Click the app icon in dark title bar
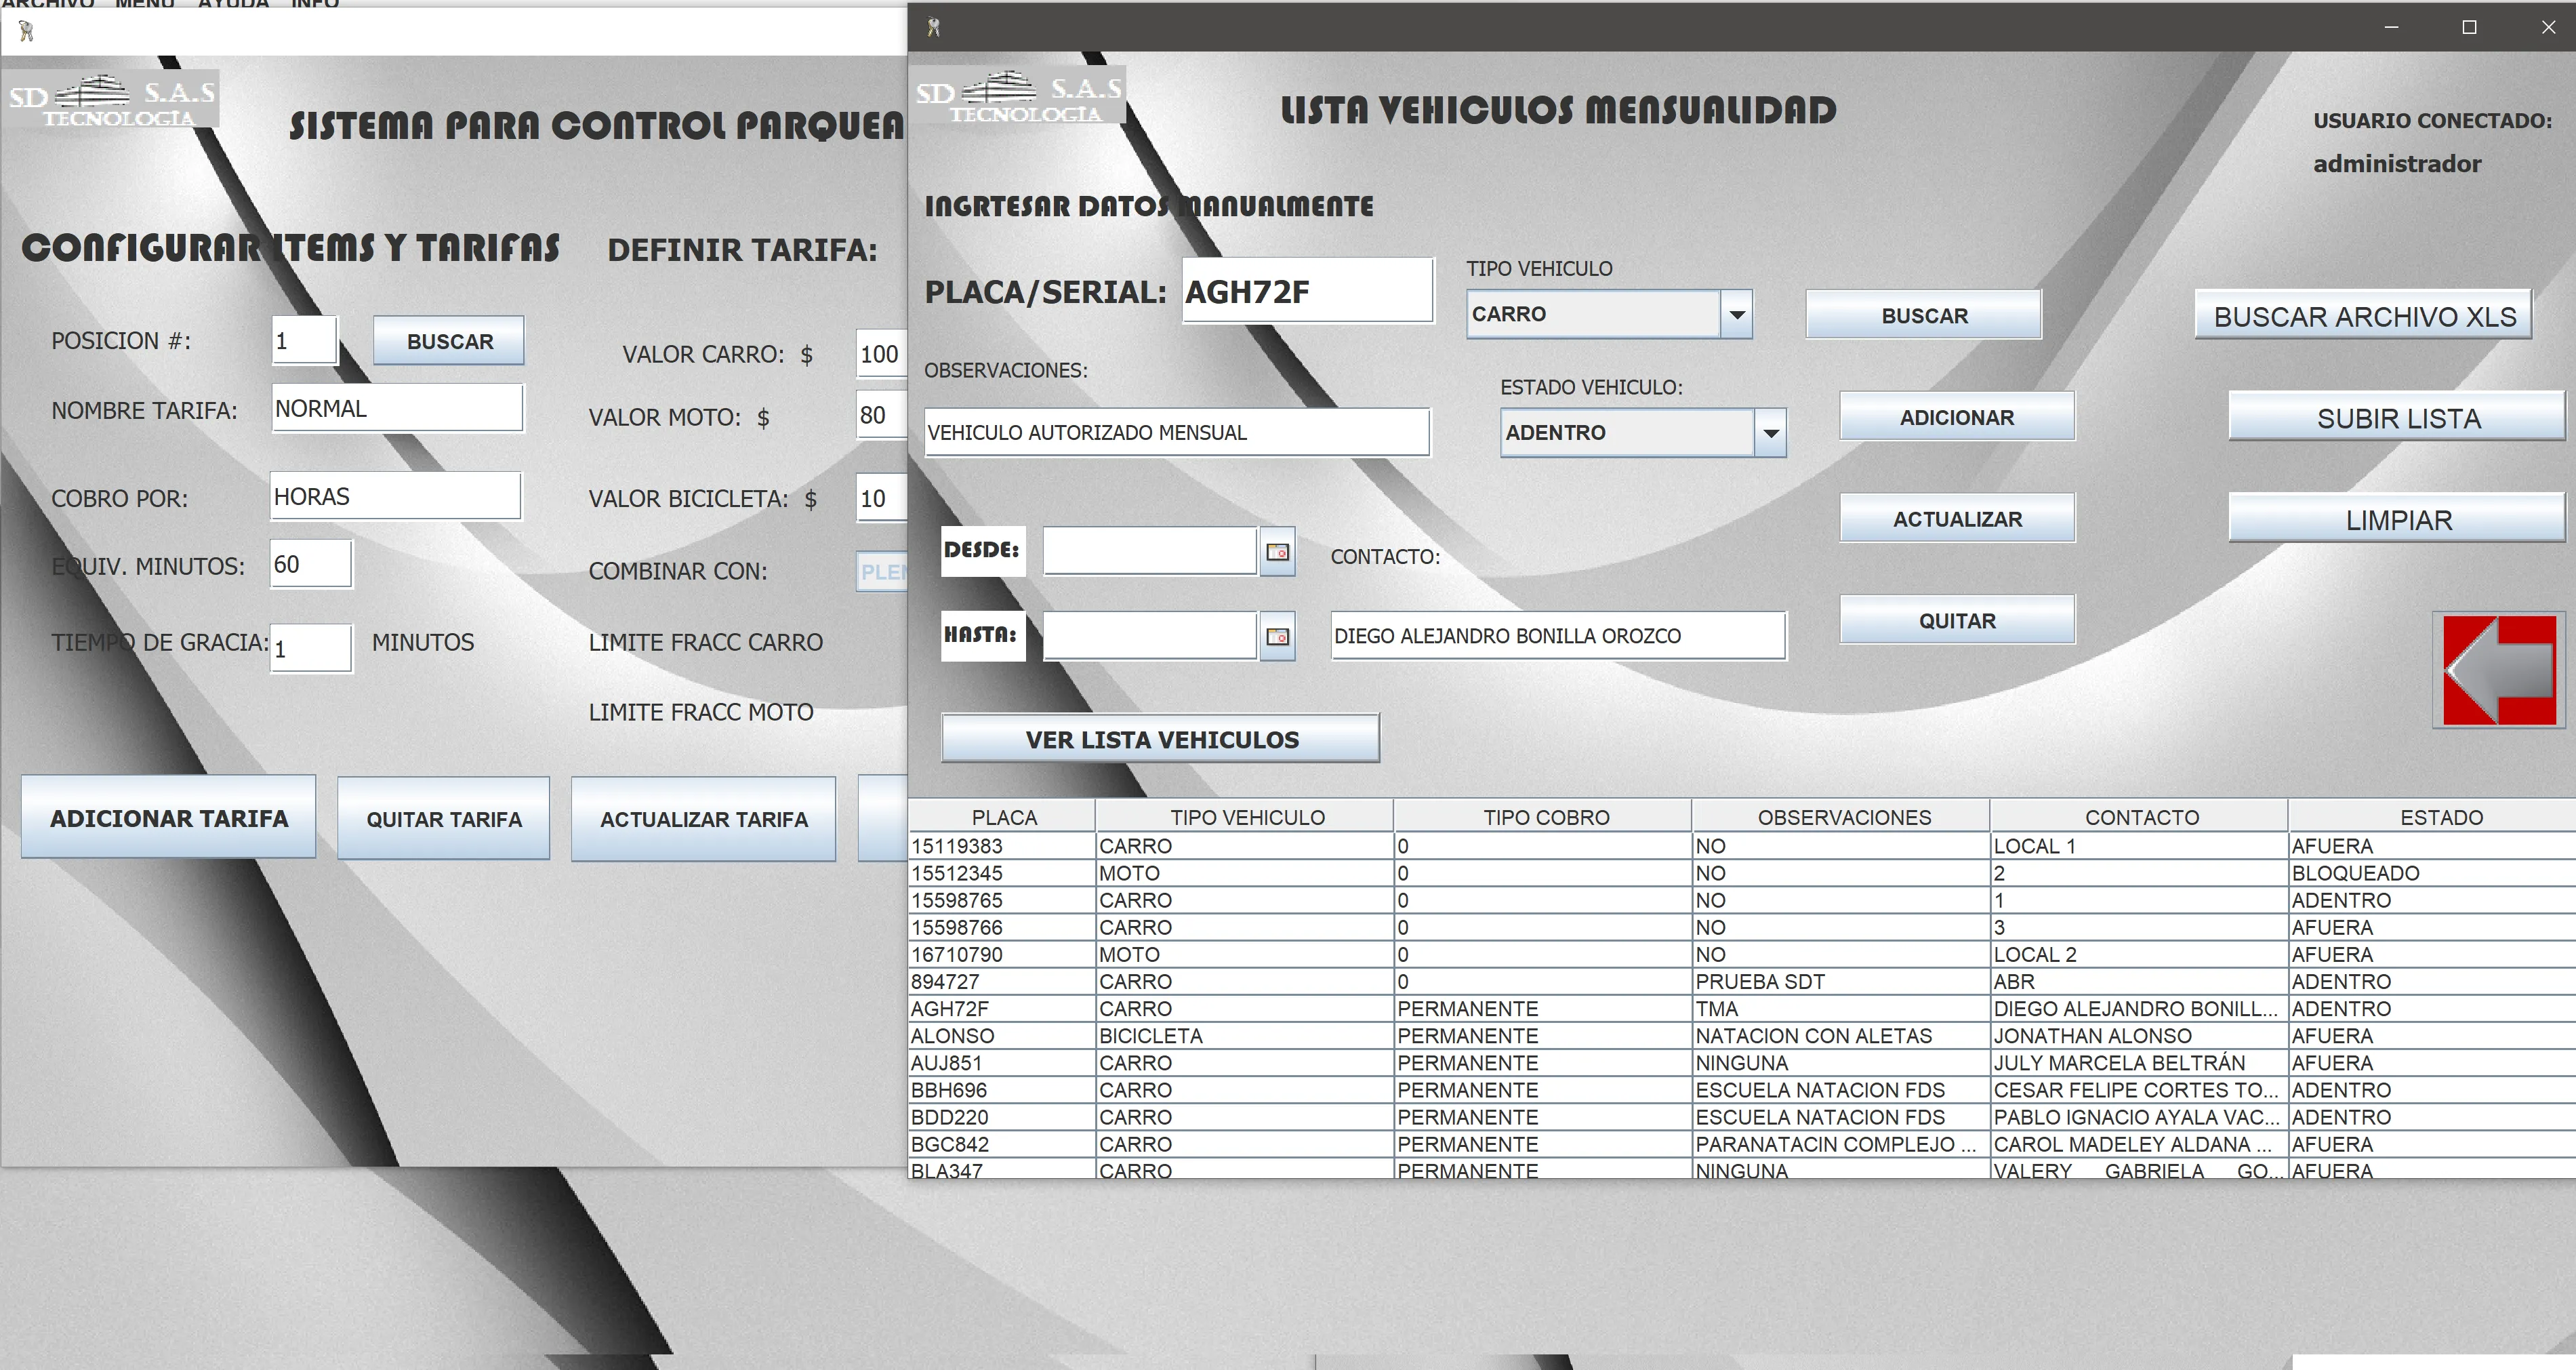This screenshot has width=2576, height=1370. pos(933,27)
